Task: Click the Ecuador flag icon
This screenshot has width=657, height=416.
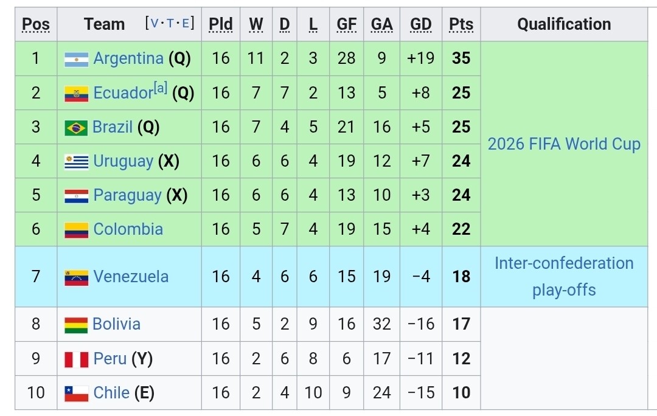Action: pyautogui.click(x=76, y=93)
